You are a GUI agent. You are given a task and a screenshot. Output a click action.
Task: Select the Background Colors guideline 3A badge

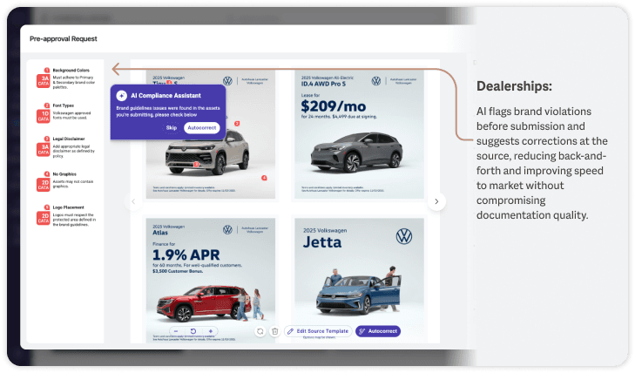[44, 80]
